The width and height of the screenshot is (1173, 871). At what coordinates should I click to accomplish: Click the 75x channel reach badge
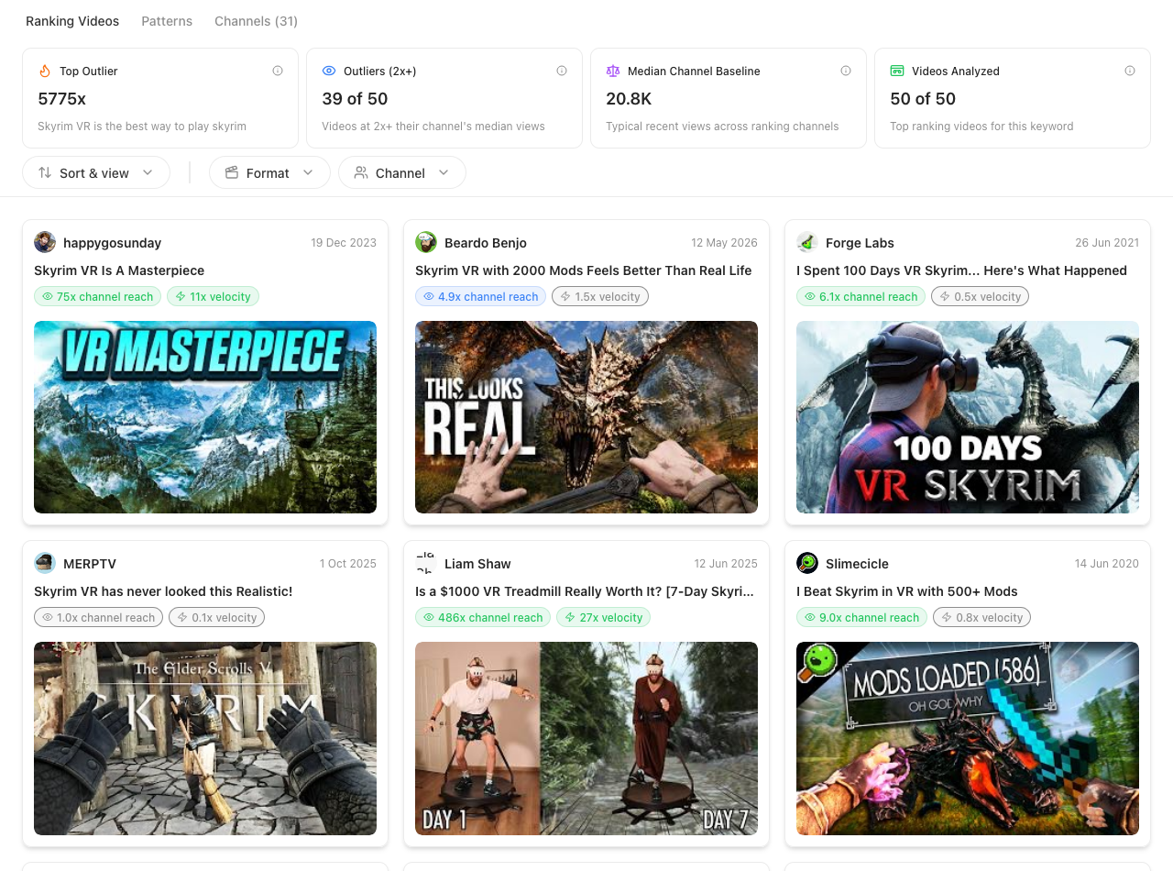point(97,296)
